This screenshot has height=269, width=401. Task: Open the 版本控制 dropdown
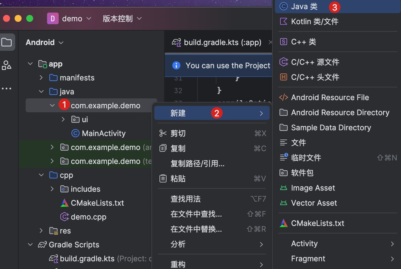coord(122,19)
